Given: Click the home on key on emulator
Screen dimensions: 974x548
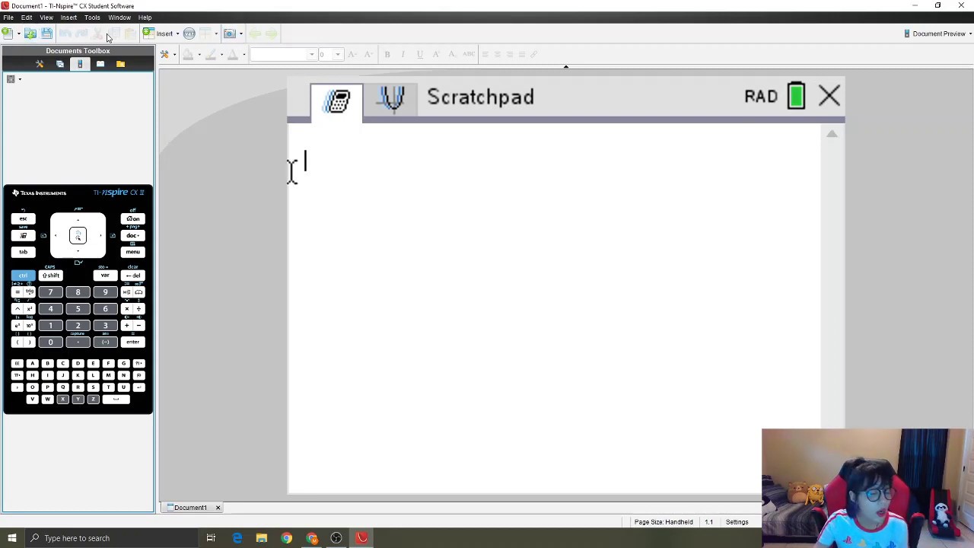Looking at the screenshot, I should tap(132, 219).
